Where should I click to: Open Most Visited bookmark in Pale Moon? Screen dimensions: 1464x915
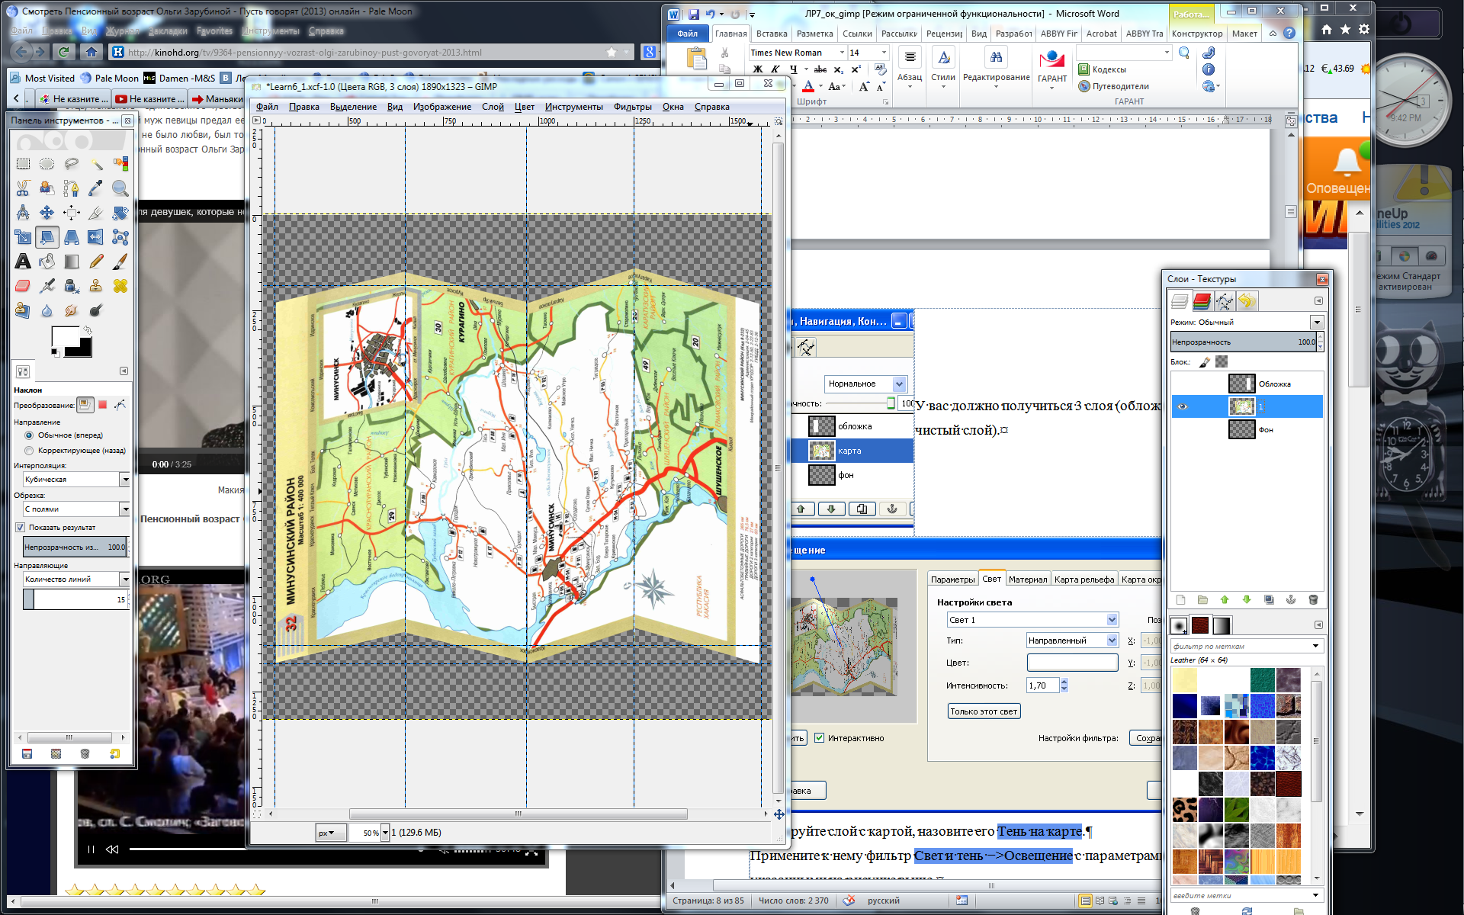(x=43, y=78)
